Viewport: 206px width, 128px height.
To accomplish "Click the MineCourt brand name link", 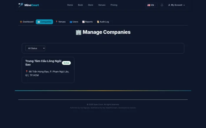I will [31, 5].
